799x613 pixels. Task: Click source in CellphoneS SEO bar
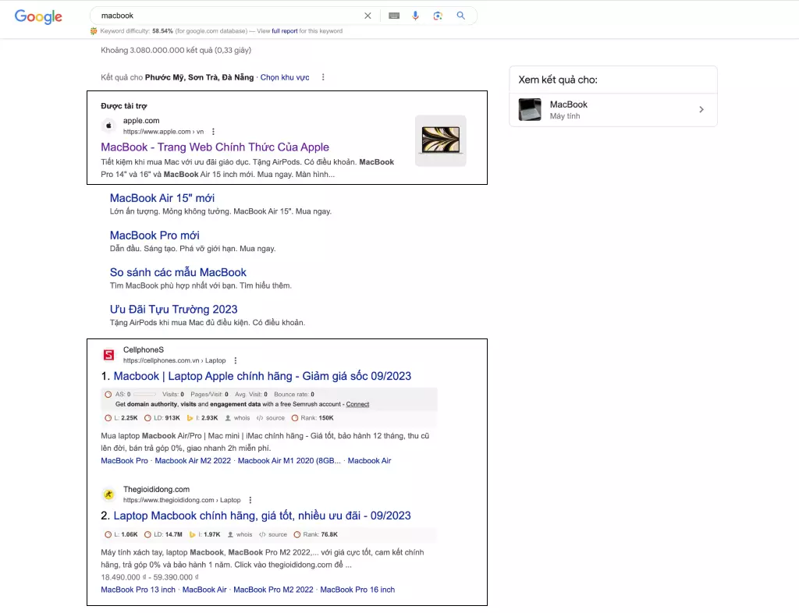point(271,418)
